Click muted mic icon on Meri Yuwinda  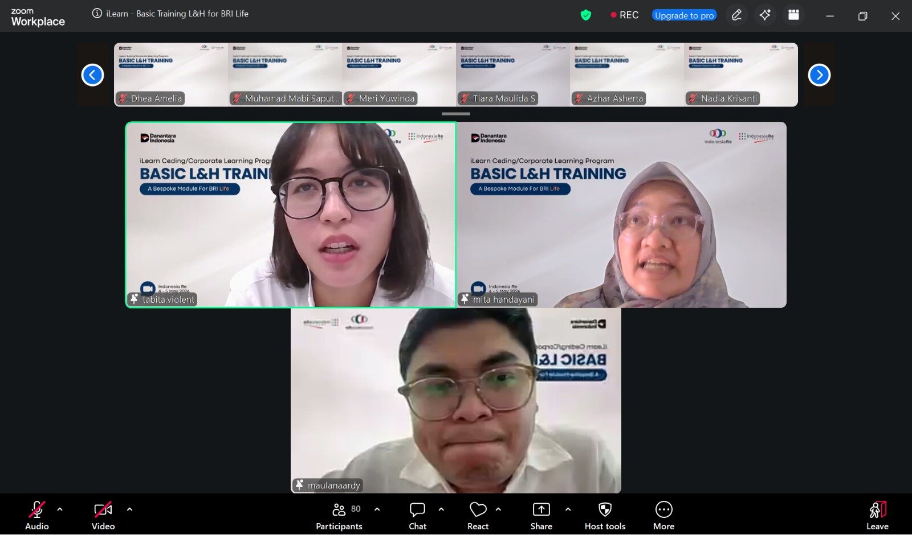pyautogui.click(x=351, y=98)
